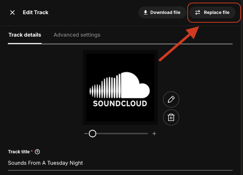Click the artwork zoom slider handle

coord(92,134)
